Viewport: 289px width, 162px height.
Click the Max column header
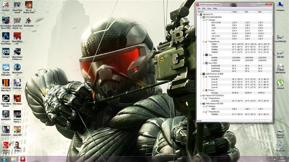(264, 12)
